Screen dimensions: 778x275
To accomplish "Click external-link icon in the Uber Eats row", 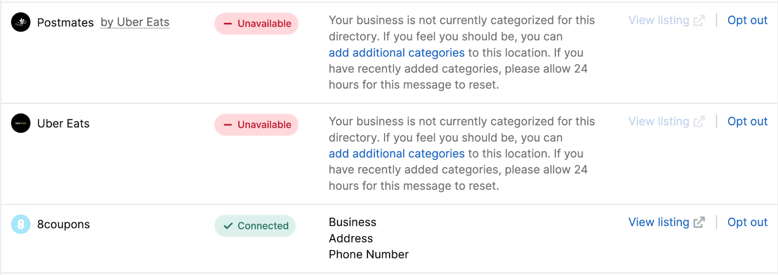I will (x=699, y=122).
